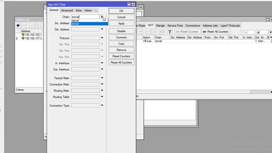Open the Mangle tab in Firewall window
This screenshot has width=272, height=153.
tap(160, 25)
